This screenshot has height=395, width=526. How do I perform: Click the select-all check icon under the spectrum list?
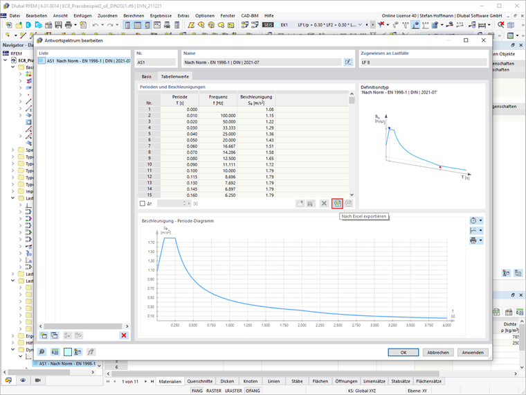pyautogui.click(x=67, y=335)
